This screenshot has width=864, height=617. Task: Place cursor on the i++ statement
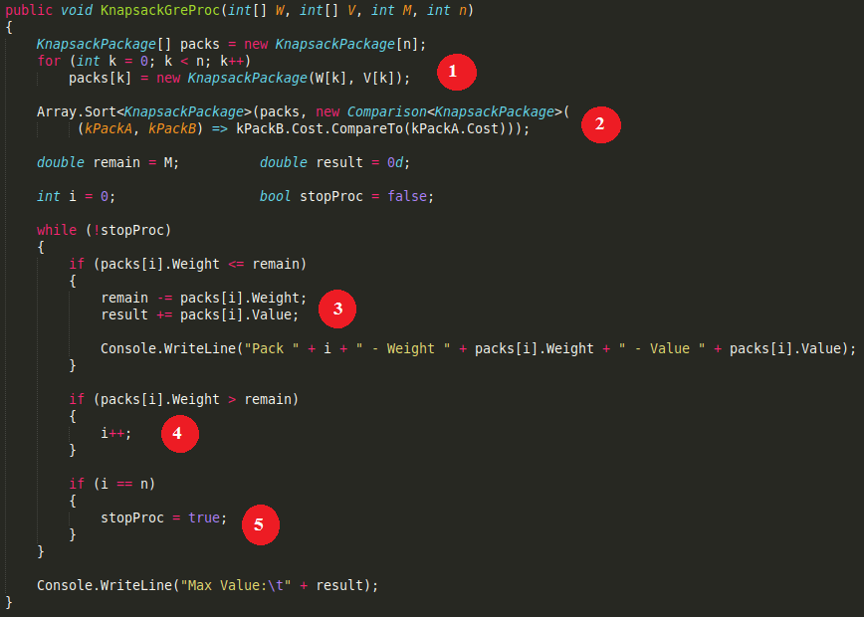point(114,433)
